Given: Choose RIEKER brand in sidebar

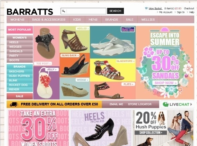Looking at the screenshot, I should (20, 90).
